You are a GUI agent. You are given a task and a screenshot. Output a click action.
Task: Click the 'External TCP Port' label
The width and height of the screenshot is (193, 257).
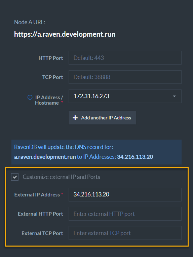point(42,233)
